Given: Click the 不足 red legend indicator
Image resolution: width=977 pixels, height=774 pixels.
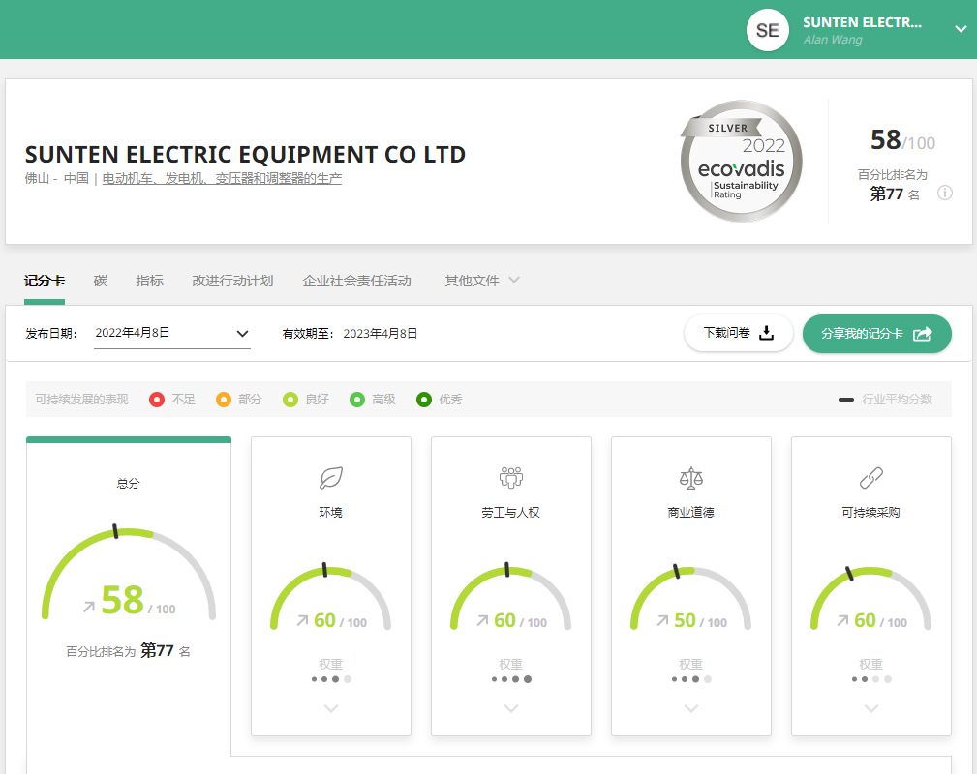Looking at the screenshot, I should [x=157, y=400].
